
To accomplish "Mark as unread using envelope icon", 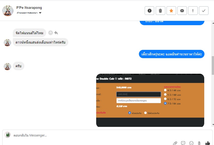I will 182,11.
